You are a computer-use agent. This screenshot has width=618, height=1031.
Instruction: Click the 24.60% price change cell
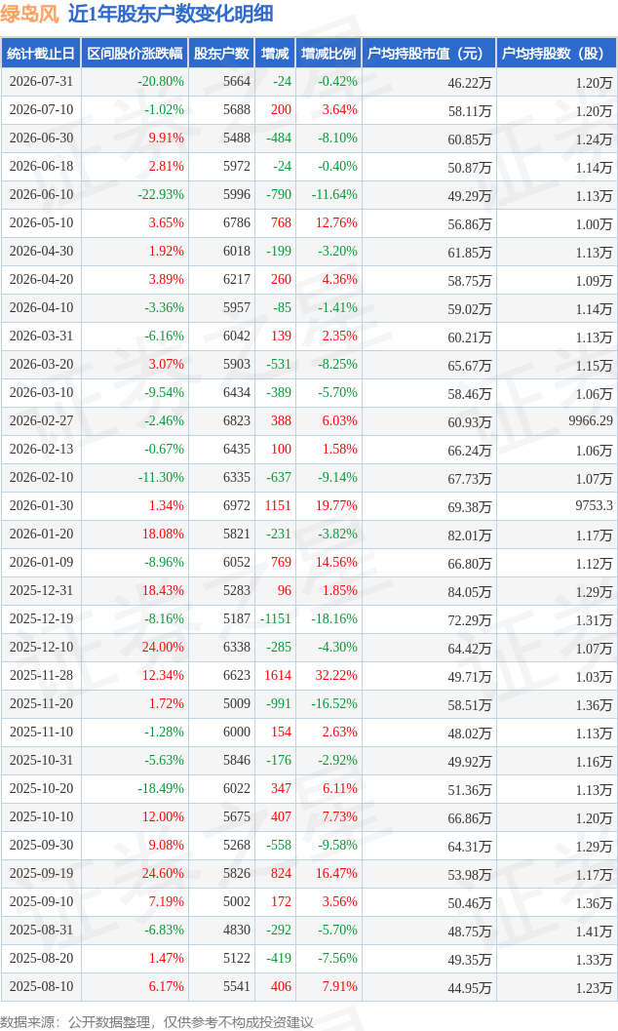click(163, 873)
